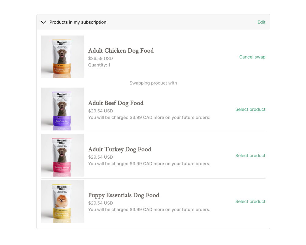This screenshot has height=245, width=306.
Task: Click the Products in my subscription heading
Action: click(78, 22)
